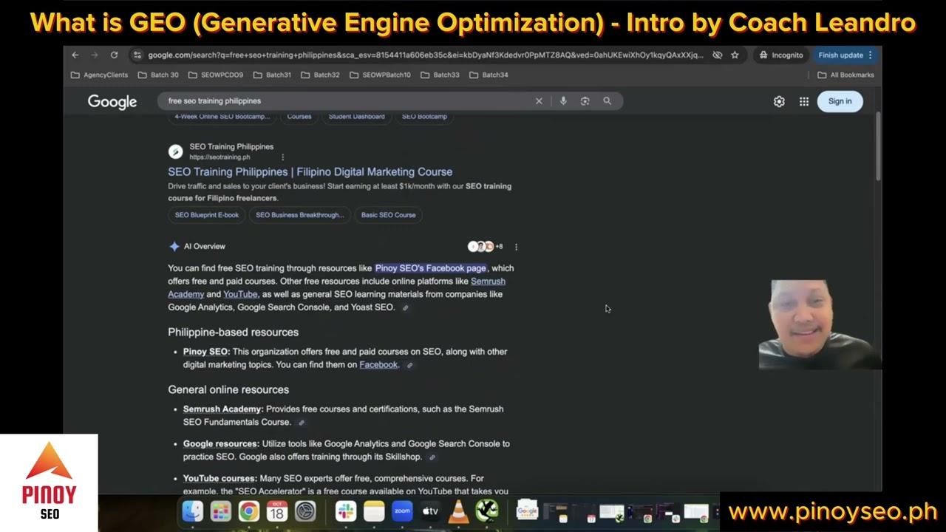Click source link icon after Semrush Fundamentals Course

click(301, 423)
